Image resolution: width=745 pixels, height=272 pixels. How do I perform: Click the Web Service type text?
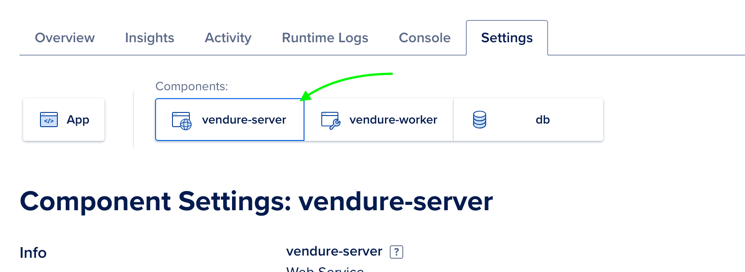325,269
